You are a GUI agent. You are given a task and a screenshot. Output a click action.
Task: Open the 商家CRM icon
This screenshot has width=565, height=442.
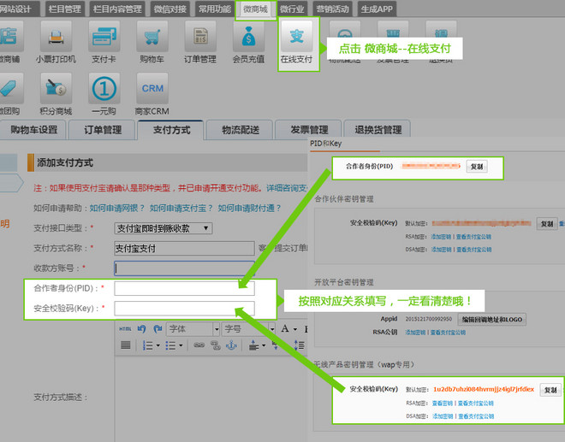152,92
